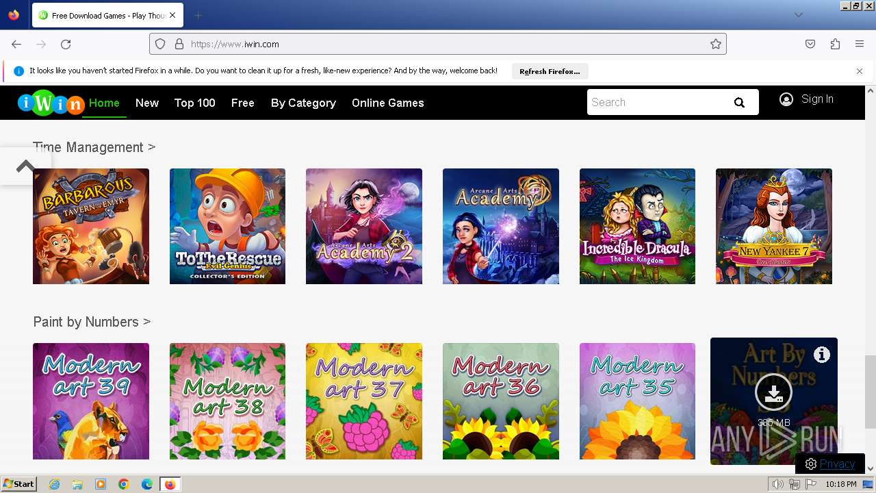Click the padlock site info icon
This screenshot has height=493, width=876.
(x=179, y=44)
